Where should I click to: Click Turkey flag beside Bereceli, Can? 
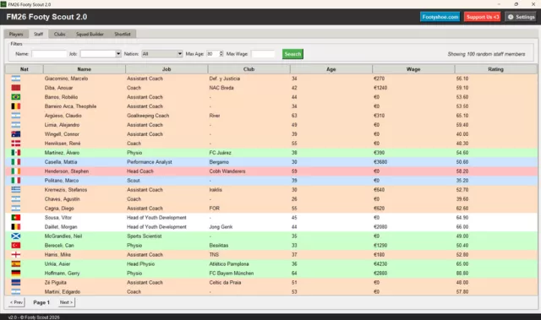click(16, 246)
